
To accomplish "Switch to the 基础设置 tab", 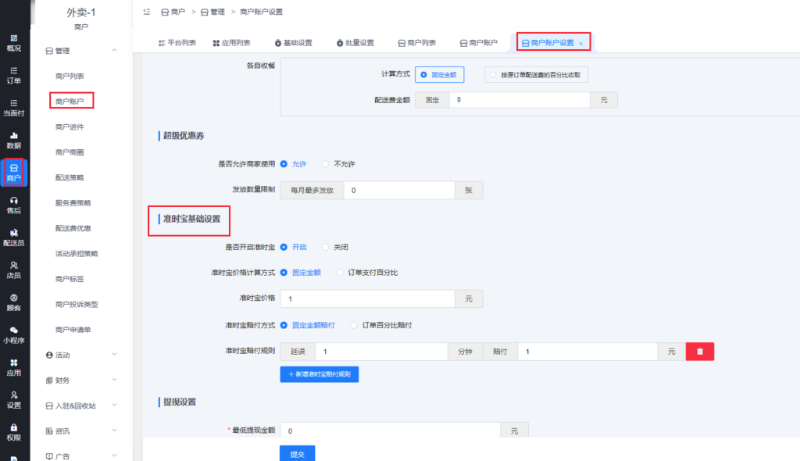I will tap(293, 43).
